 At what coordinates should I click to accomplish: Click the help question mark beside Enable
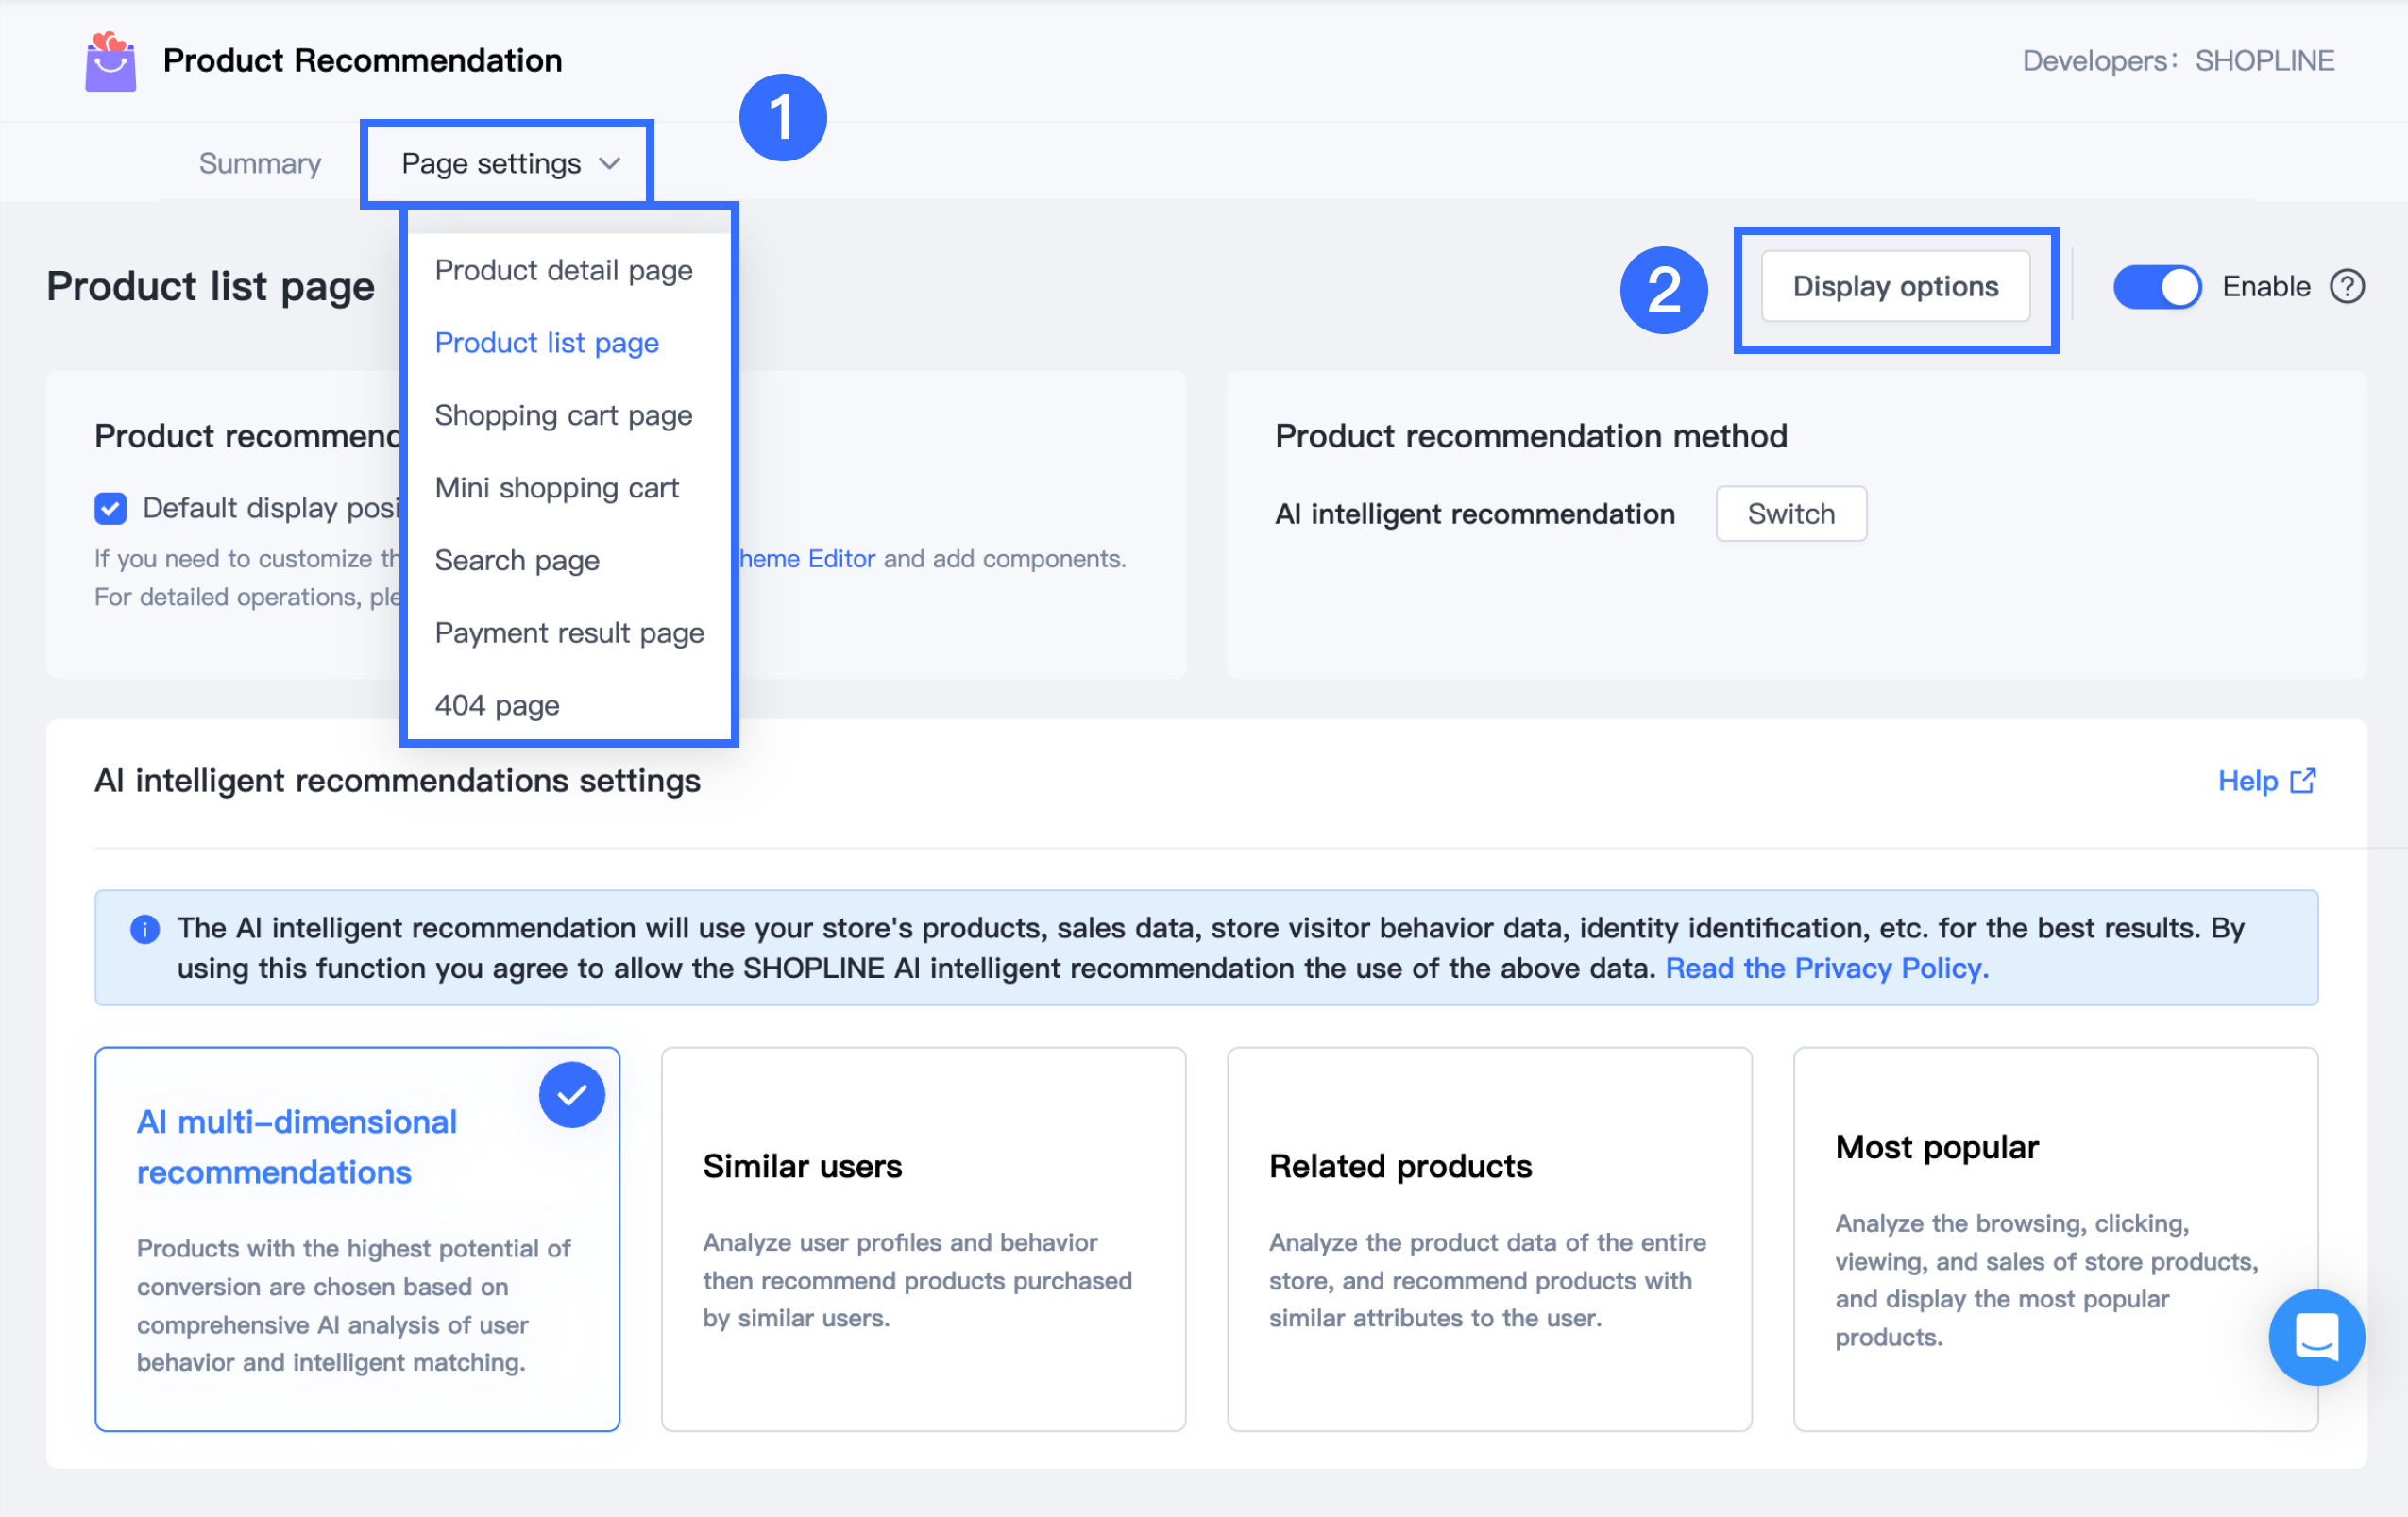point(2346,287)
